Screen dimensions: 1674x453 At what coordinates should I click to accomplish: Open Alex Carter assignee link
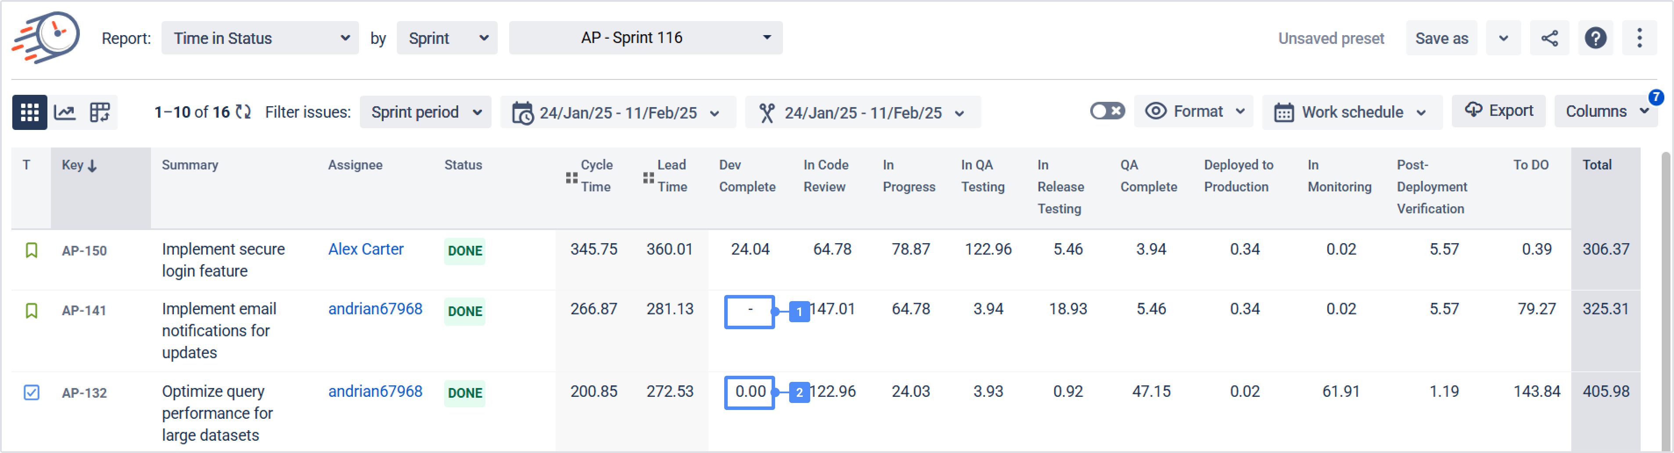366,249
